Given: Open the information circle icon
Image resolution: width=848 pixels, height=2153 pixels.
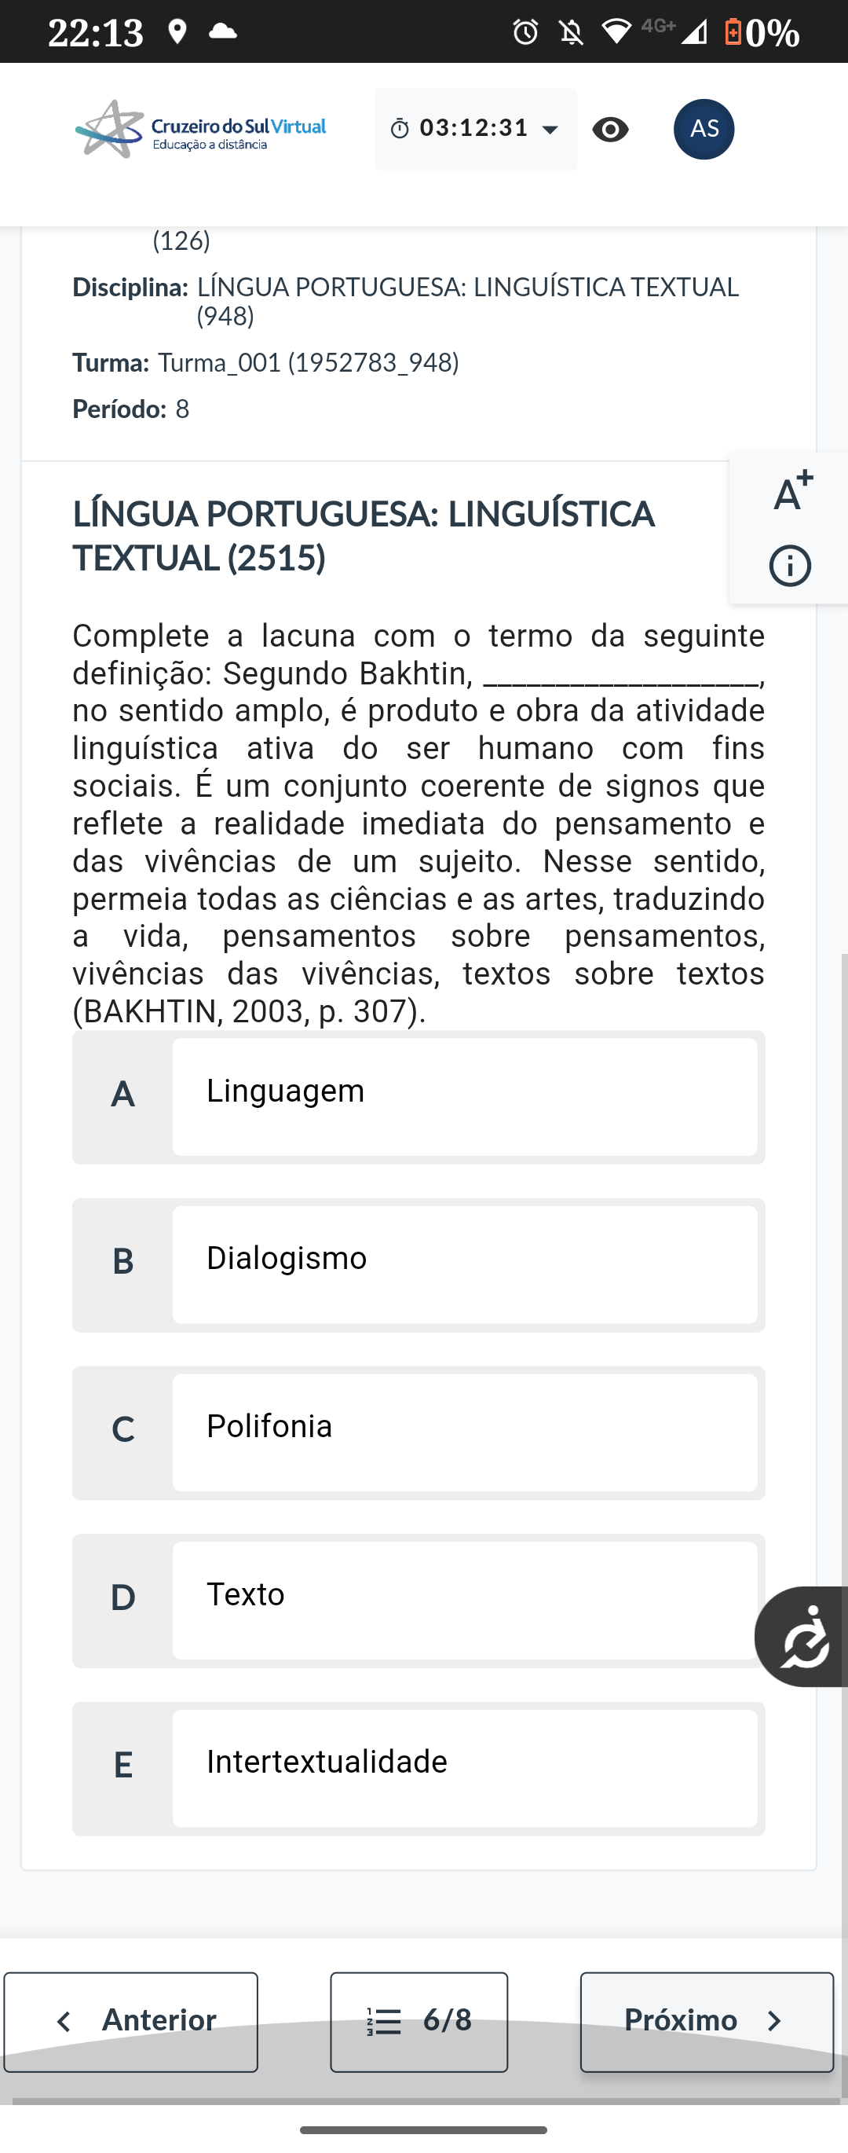Looking at the screenshot, I should (x=790, y=566).
